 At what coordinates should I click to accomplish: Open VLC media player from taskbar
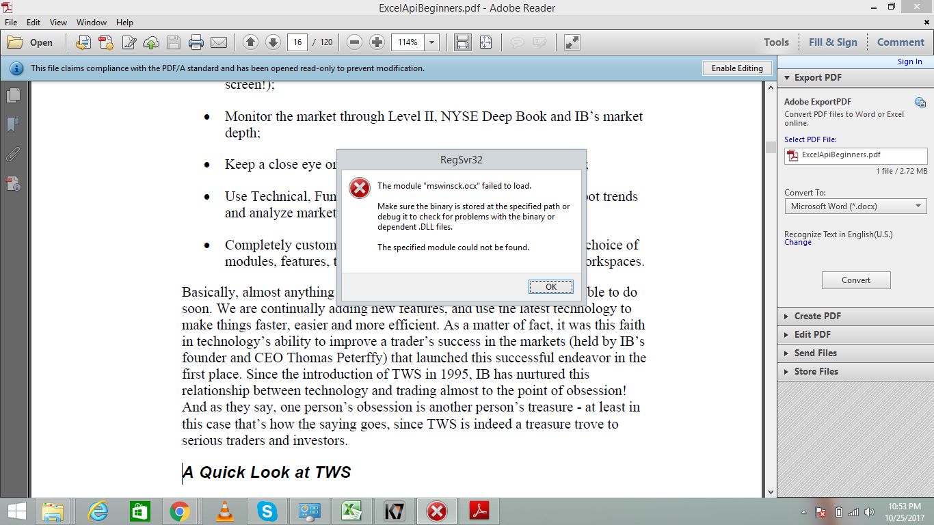point(224,511)
